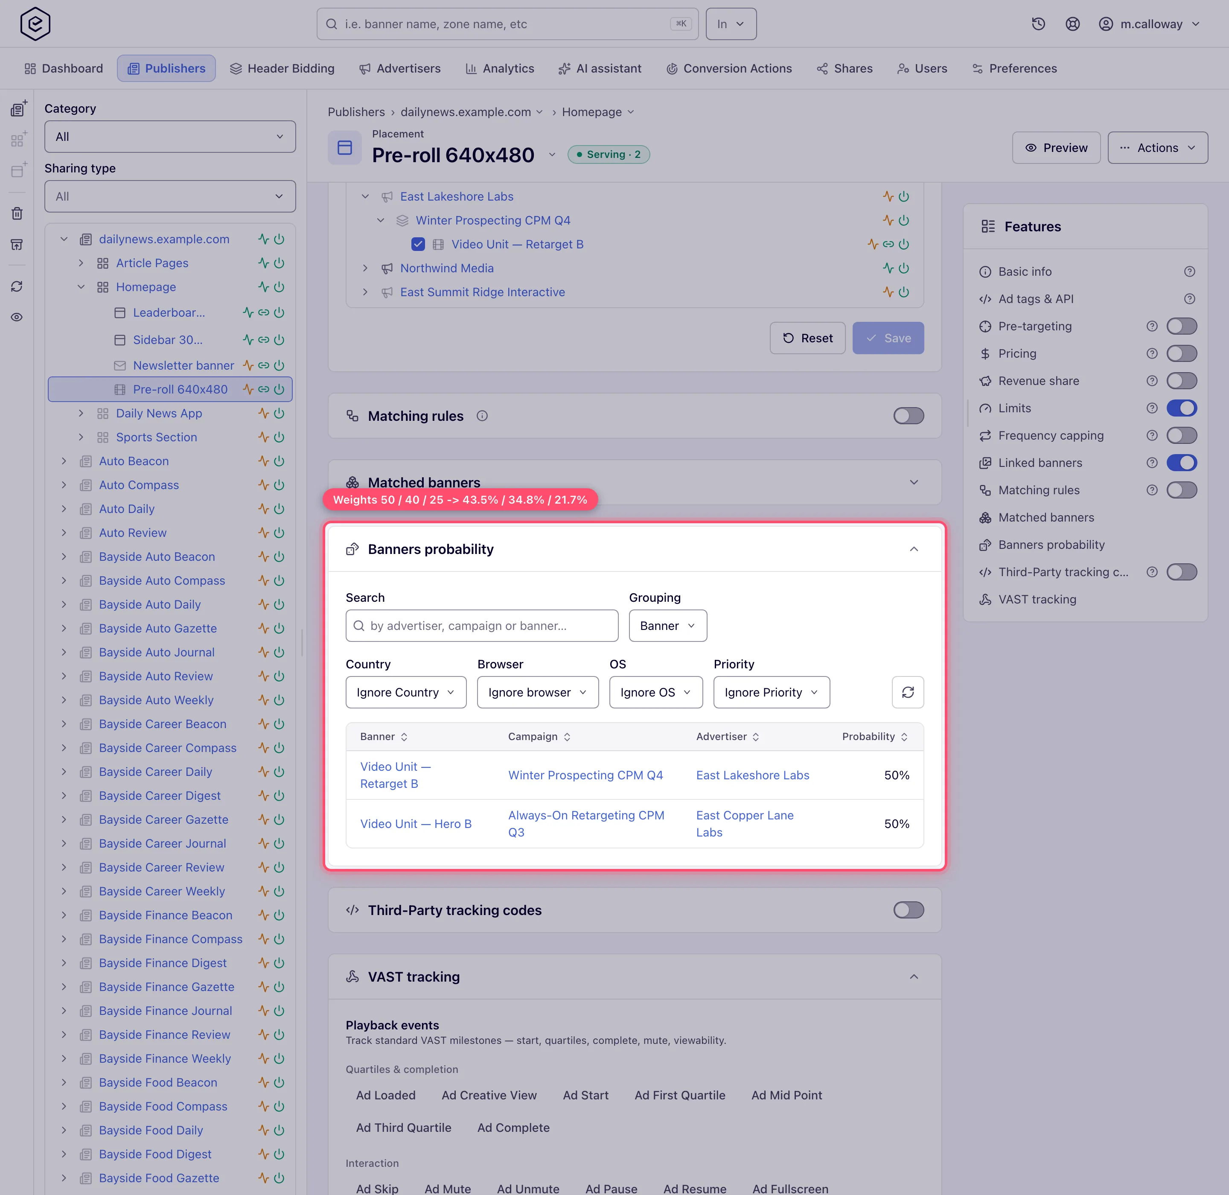
Task: Switch to AI assistant tab
Action: [600, 68]
